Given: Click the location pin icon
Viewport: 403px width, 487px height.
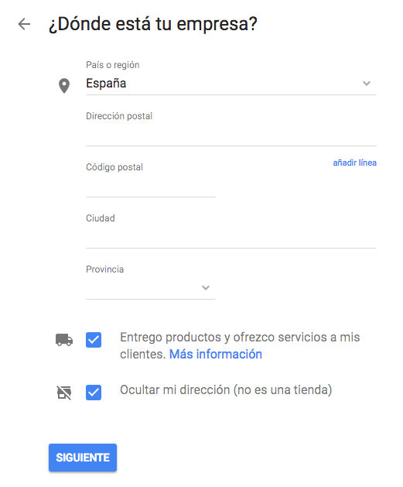Looking at the screenshot, I should (64, 86).
